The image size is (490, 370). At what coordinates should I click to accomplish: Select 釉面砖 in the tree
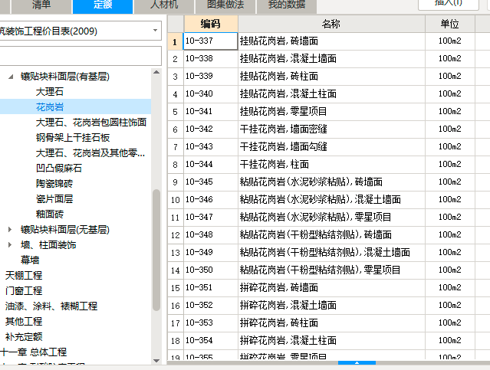pos(50,214)
